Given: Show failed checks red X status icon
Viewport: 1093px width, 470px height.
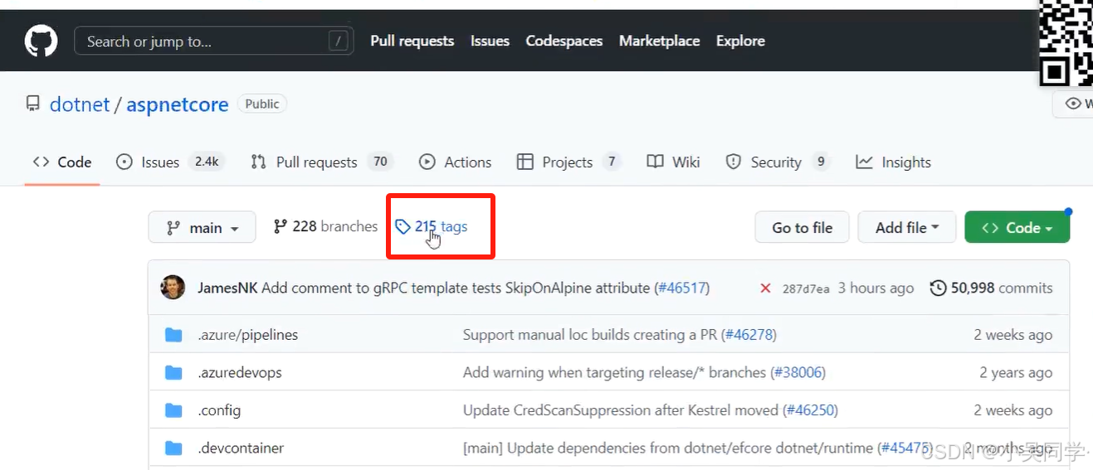Looking at the screenshot, I should click(765, 288).
